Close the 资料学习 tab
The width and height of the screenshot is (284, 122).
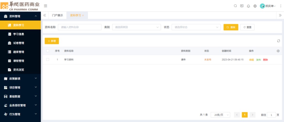tap(83, 16)
